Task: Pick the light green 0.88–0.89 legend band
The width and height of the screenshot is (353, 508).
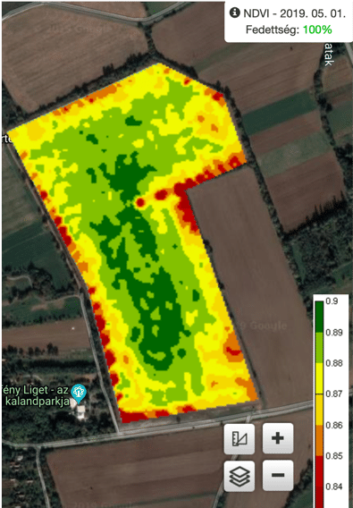Action: coord(319,348)
